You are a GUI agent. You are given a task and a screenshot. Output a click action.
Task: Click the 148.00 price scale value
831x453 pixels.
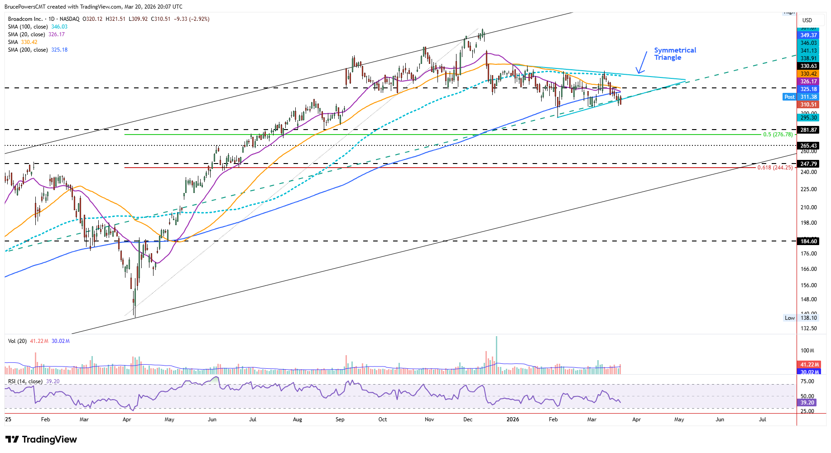(809, 299)
